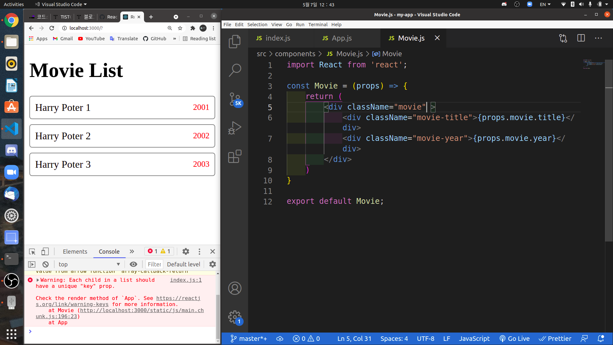Click the eye icon for live expression

pos(133,264)
